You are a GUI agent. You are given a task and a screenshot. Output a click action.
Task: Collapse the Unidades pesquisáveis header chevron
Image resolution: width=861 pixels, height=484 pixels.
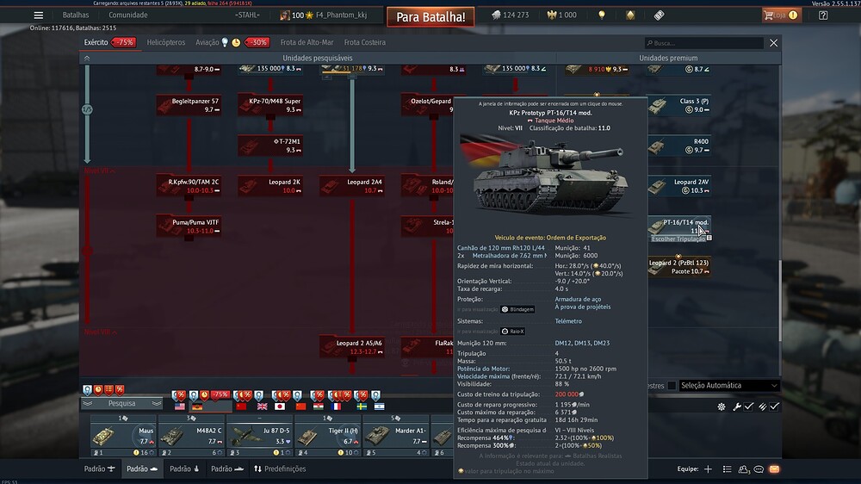pos(87,59)
